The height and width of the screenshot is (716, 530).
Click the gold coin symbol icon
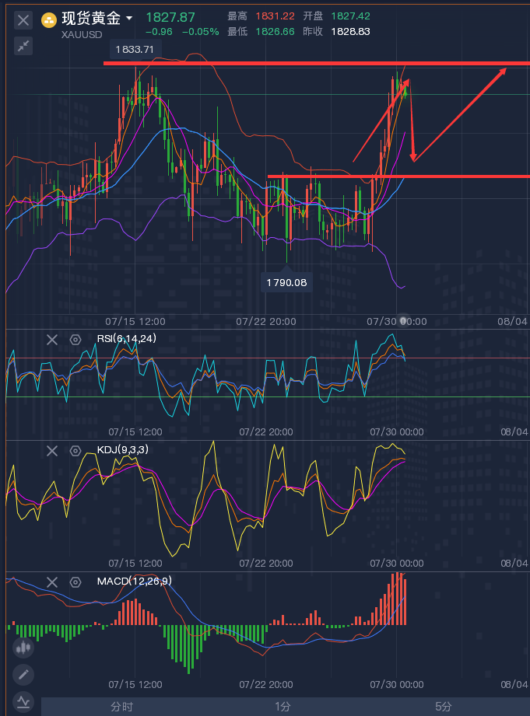click(49, 20)
